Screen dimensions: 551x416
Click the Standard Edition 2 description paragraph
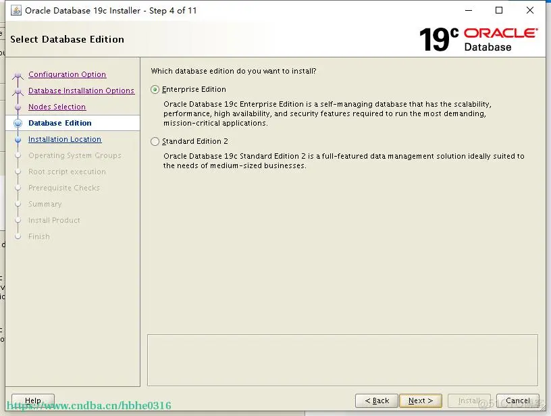click(344, 161)
